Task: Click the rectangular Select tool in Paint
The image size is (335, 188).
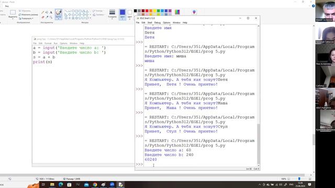Action: [13, 13]
